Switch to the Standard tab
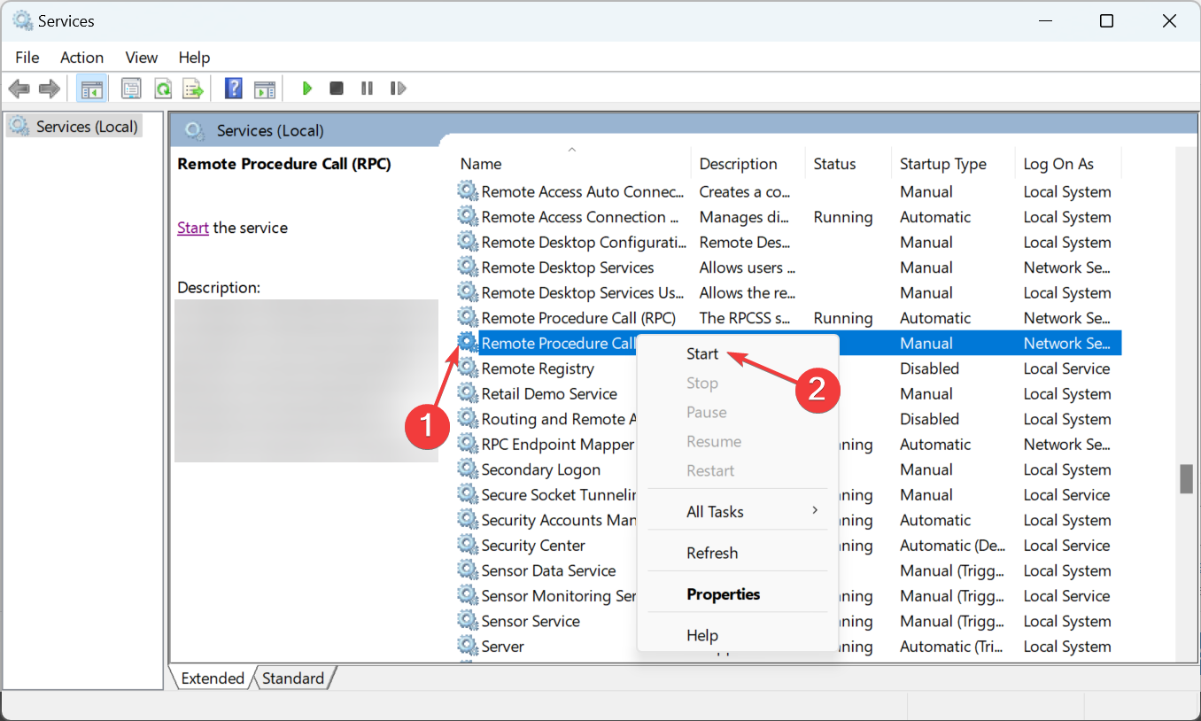Viewport: 1201px width, 721px height. point(293,678)
